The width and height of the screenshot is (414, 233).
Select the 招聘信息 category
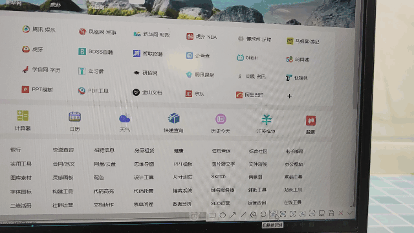click(104, 150)
